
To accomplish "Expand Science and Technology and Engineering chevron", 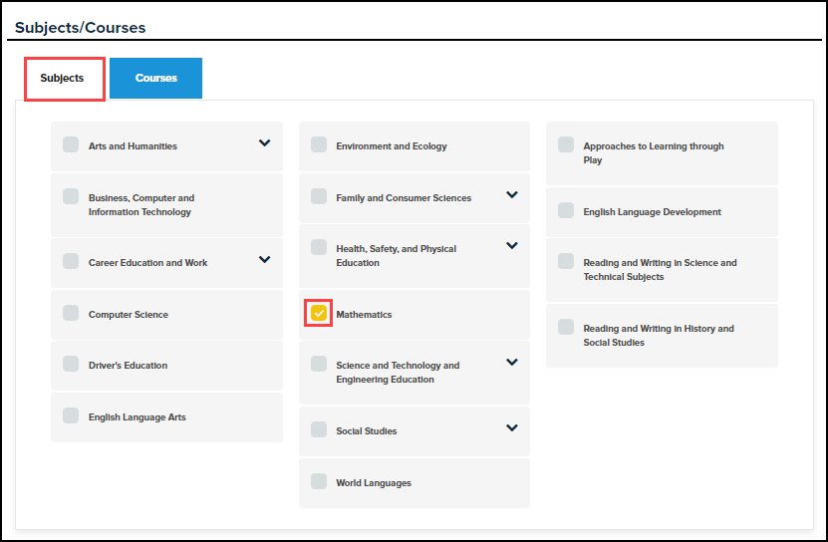I will (x=512, y=363).
